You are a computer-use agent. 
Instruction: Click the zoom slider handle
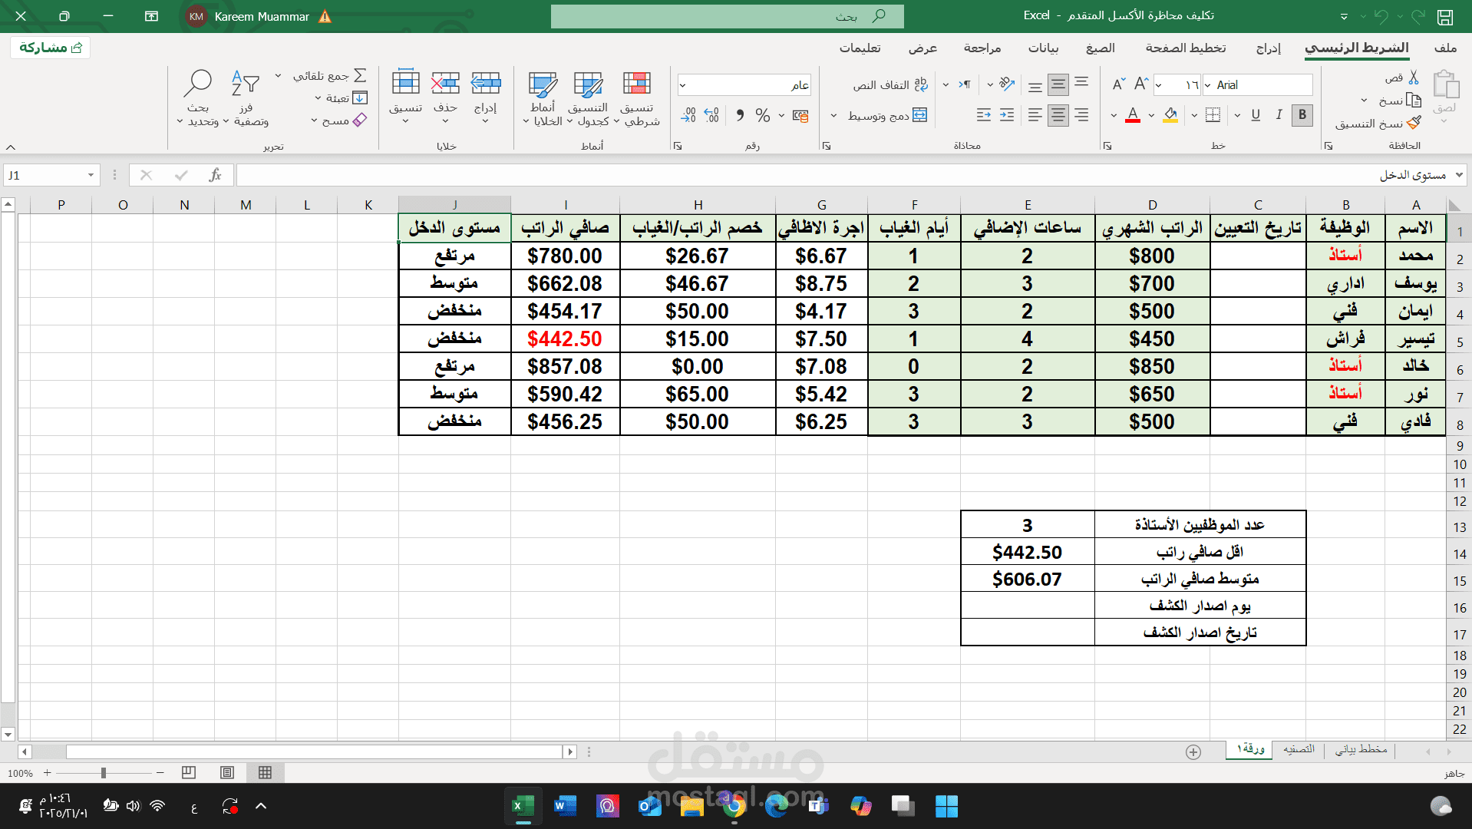coord(103,773)
